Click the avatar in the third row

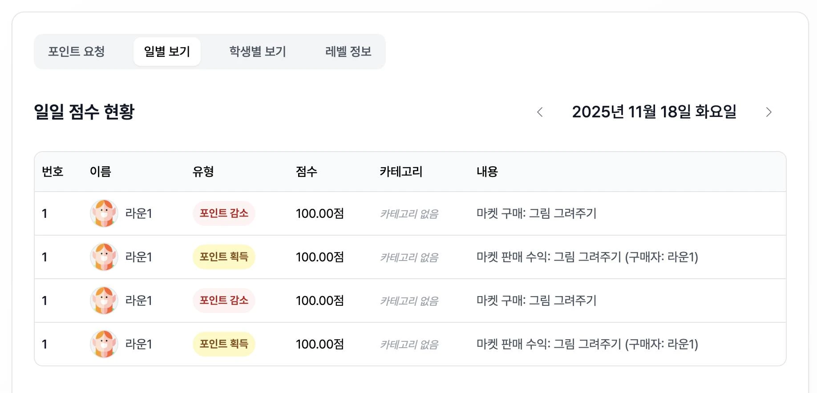(x=104, y=301)
